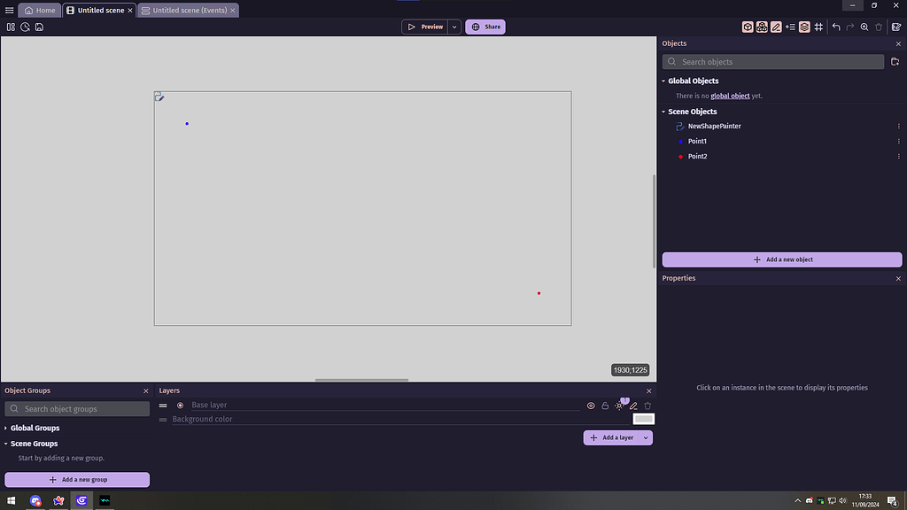907x510 pixels.
Task: Save the project with the disk icon
Action: pyautogui.click(x=39, y=27)
